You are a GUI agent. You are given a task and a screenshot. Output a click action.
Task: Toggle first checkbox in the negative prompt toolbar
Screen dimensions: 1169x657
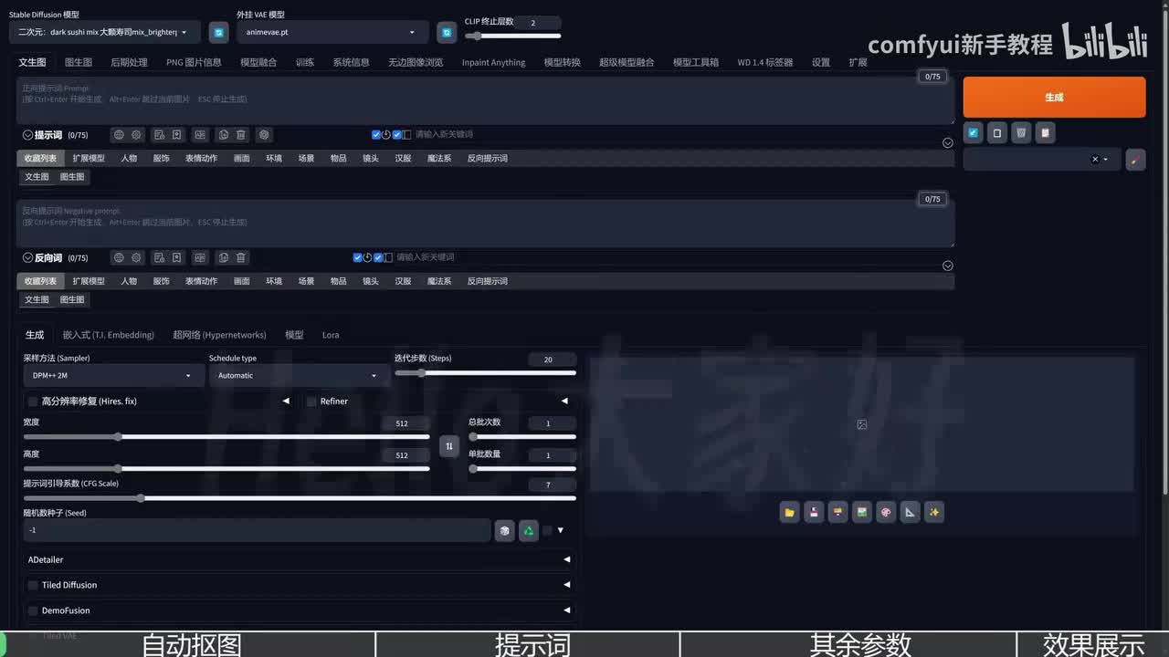tap(357, 257)
